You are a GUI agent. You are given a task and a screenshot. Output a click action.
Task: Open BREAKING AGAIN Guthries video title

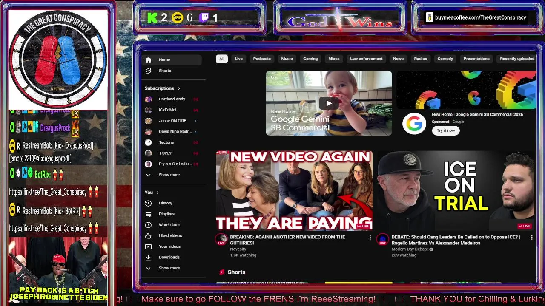tap(287, 240)
